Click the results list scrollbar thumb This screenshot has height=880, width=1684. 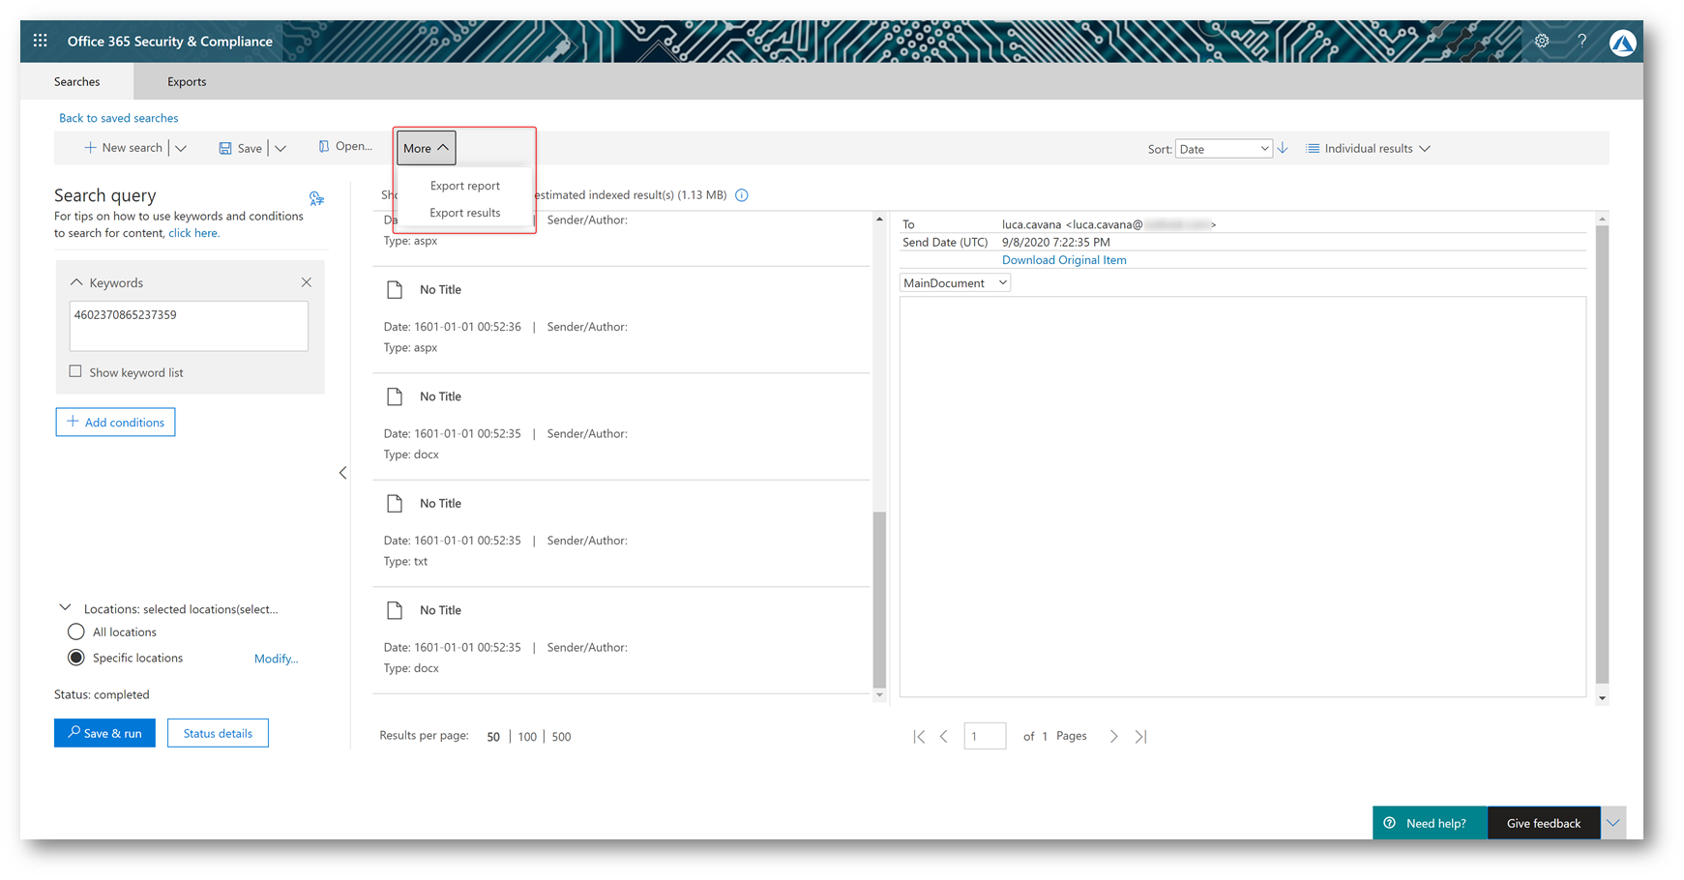(x=879, y=600)
